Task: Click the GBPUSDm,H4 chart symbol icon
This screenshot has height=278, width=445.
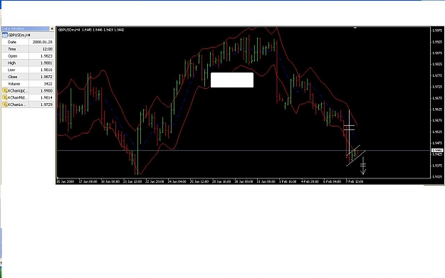Action: 4,35
